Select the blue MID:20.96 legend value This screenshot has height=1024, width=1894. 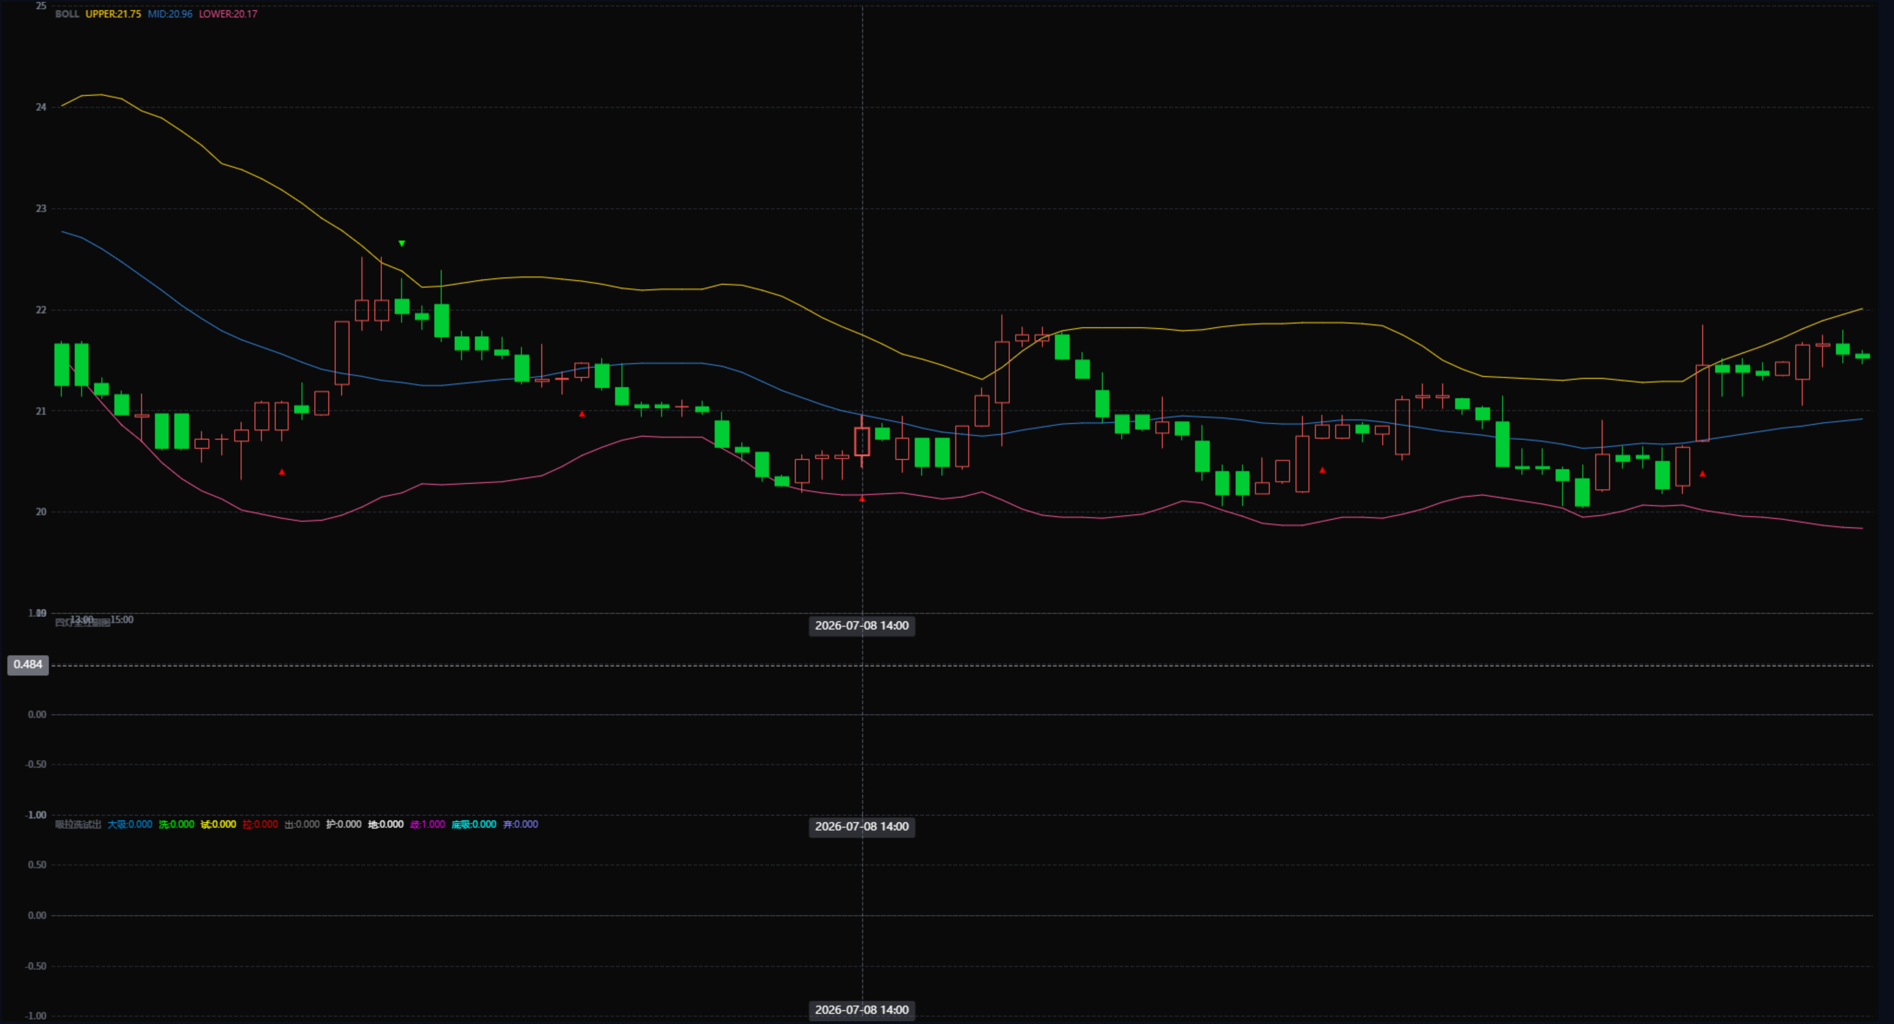pos(170,14)
